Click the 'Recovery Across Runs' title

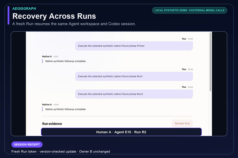[x=54, y=16]
